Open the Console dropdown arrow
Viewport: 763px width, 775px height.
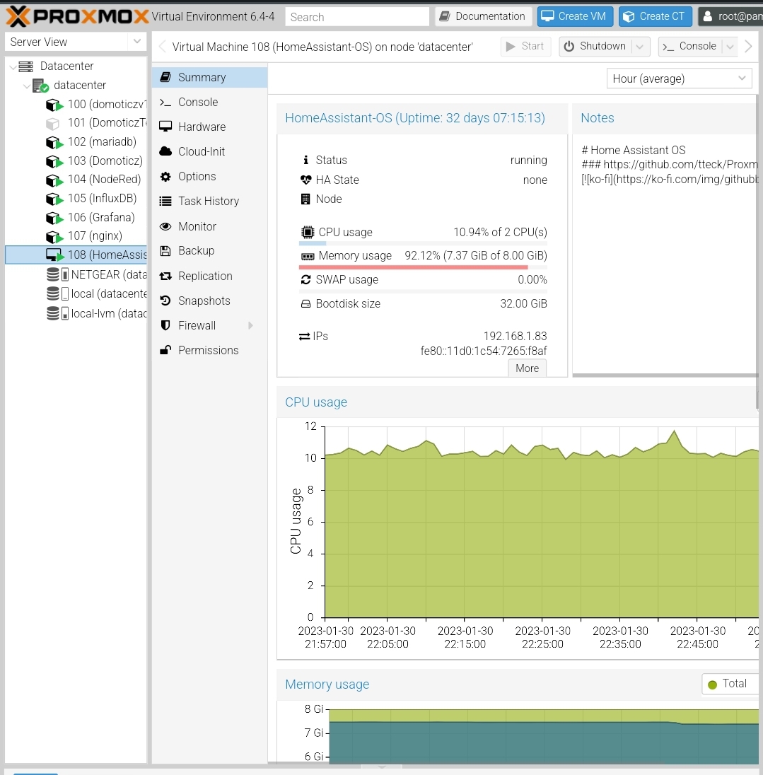click(x=730, y=47)
